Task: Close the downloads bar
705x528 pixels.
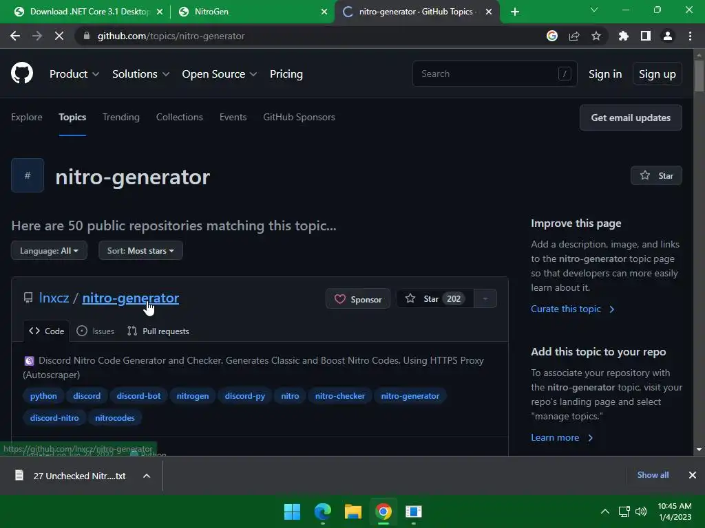Action: click(x=693, y=475)
